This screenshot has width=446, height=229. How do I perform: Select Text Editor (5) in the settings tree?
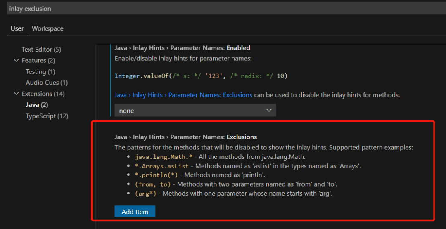[41, 50]
